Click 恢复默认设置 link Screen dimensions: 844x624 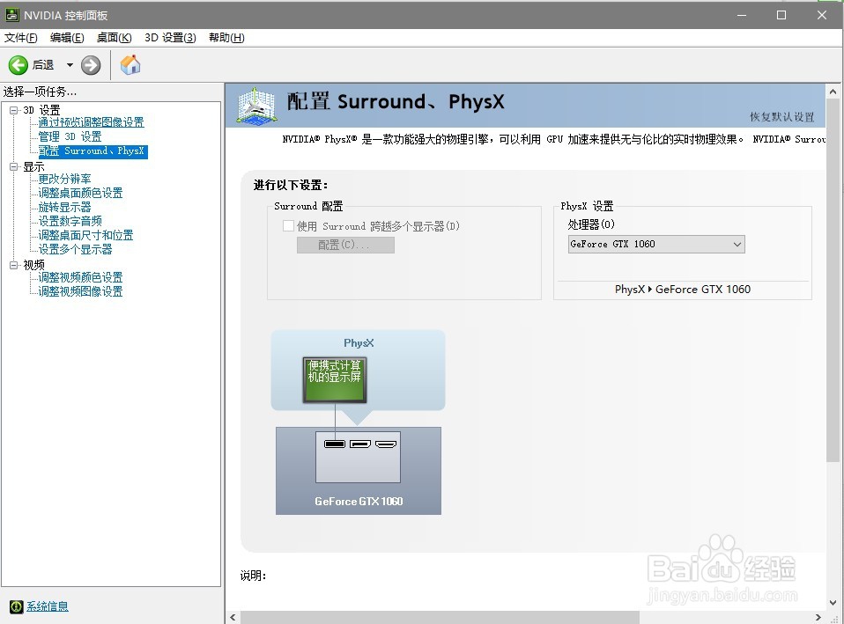tap(782, 117)
